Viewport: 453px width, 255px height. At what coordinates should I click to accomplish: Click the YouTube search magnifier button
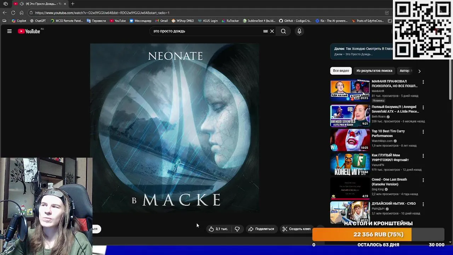pyautogui.click(x=283, y=31)
